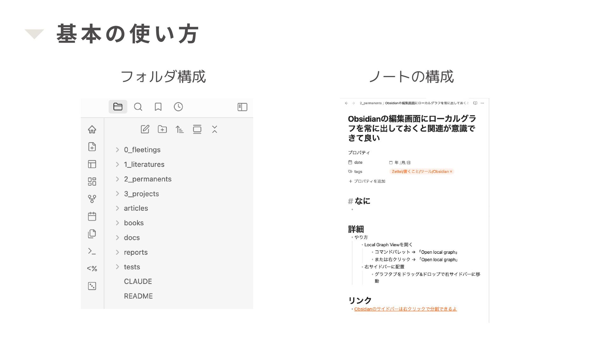The width and height of the screenshot is (611, 343).
Task: Change sort order icon
Action: point(180,129)
